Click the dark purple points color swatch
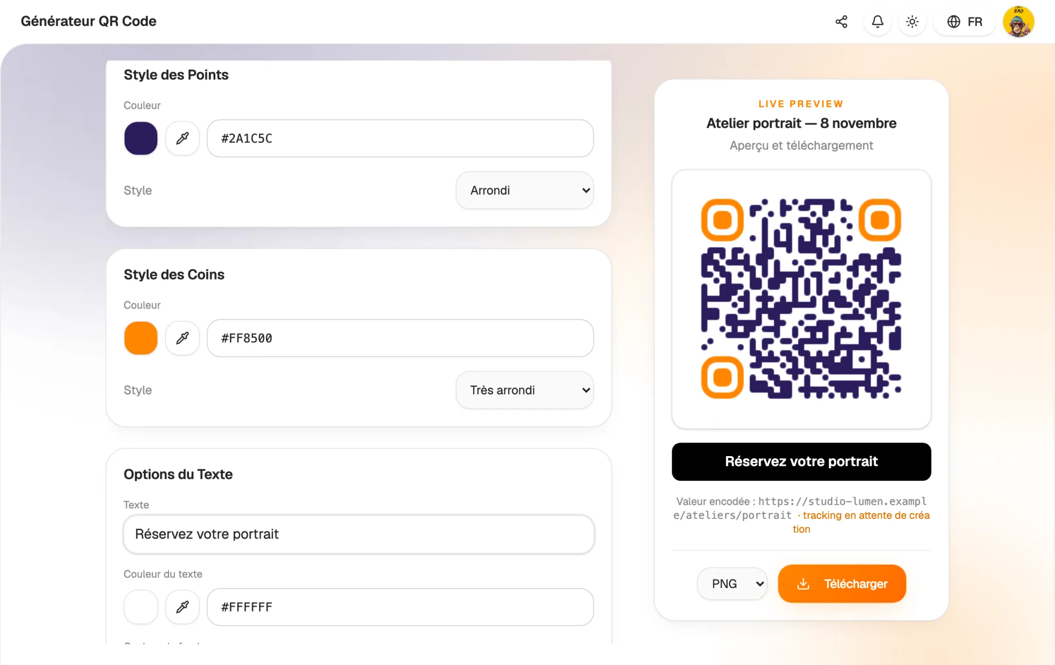This screenshot has height=665, width=1055. [141, 138]
